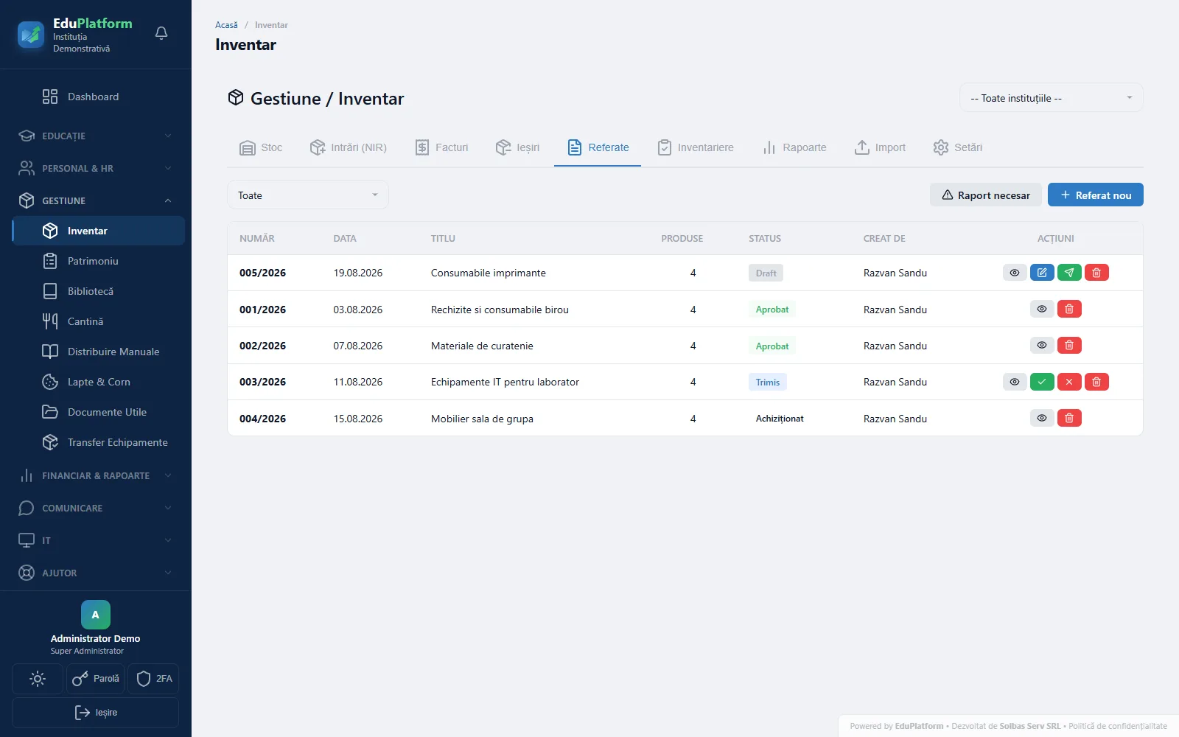Expand the PERSONAL & HR section

[96, 168]
